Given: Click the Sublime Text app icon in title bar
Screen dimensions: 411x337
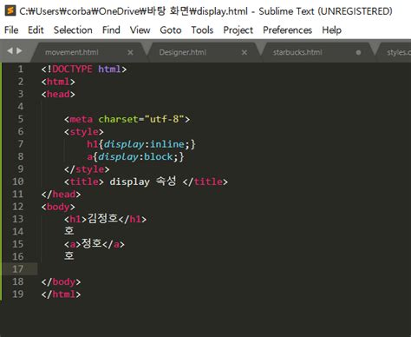Looking at the screenshot, I should [10, 11].
